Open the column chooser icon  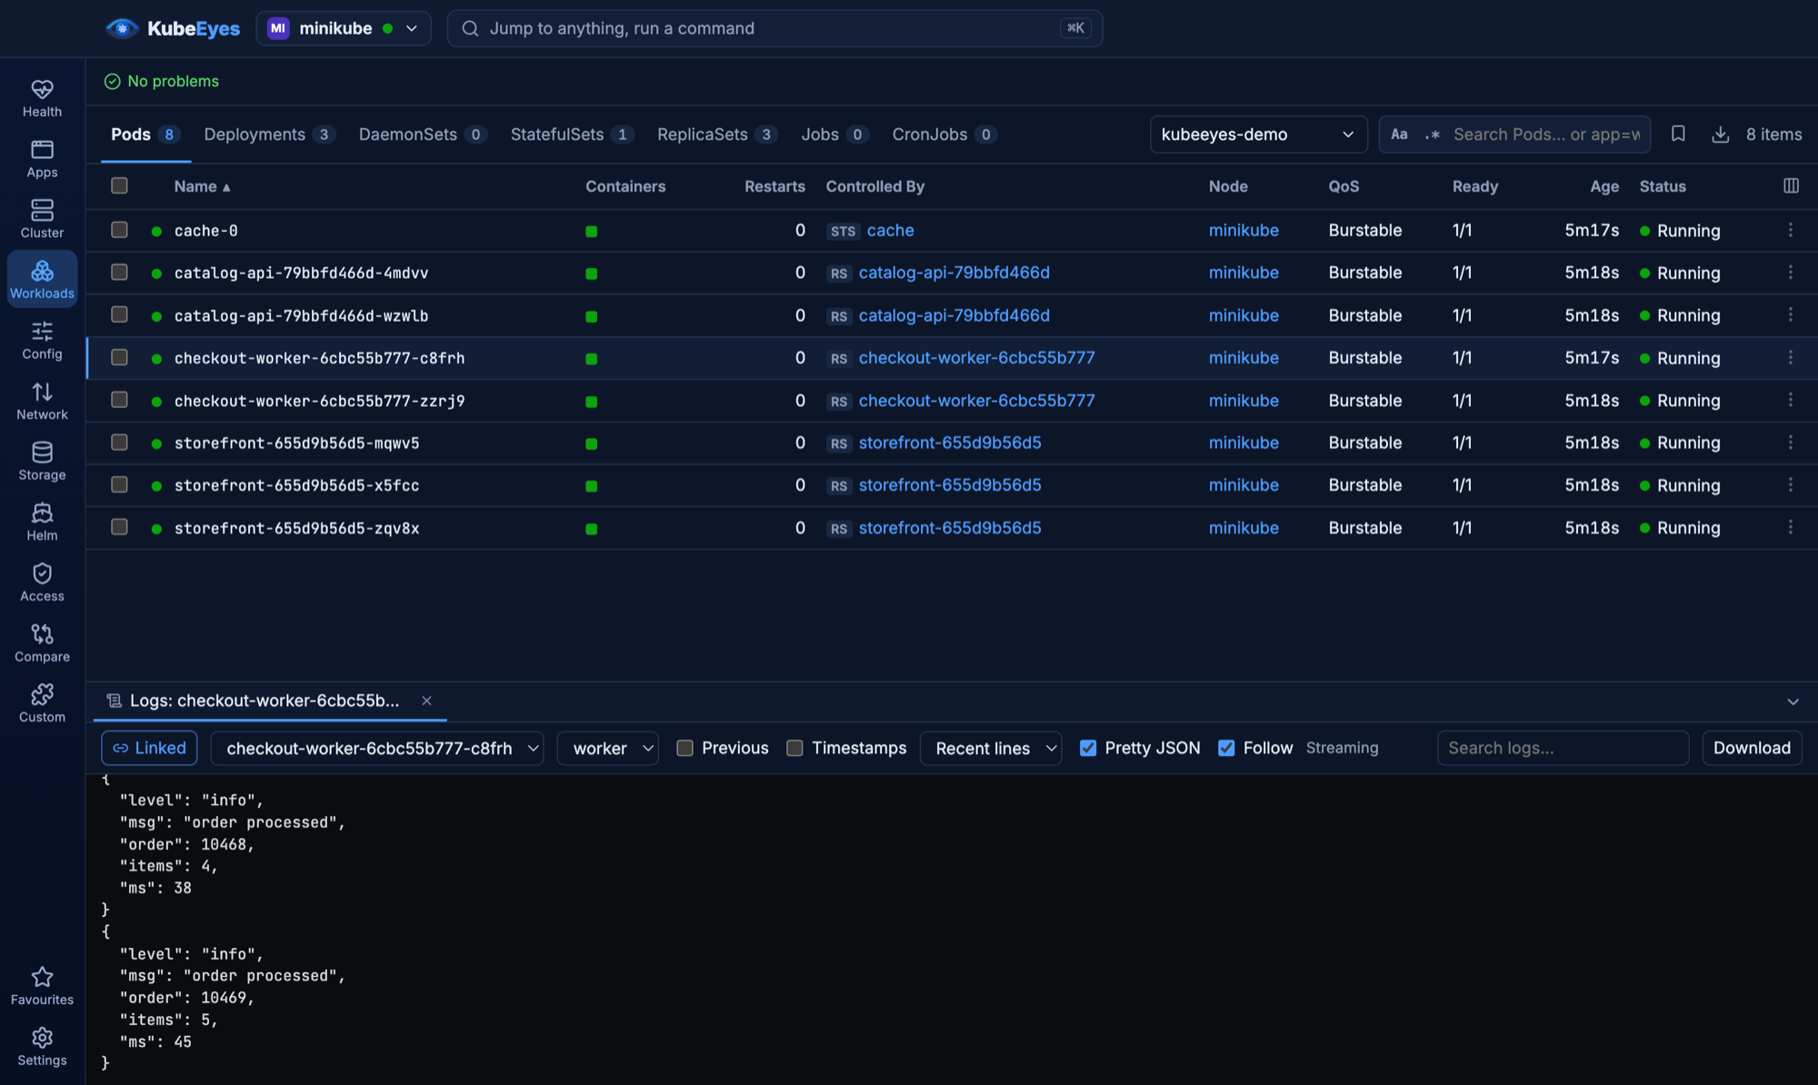tap(1791, 185)
